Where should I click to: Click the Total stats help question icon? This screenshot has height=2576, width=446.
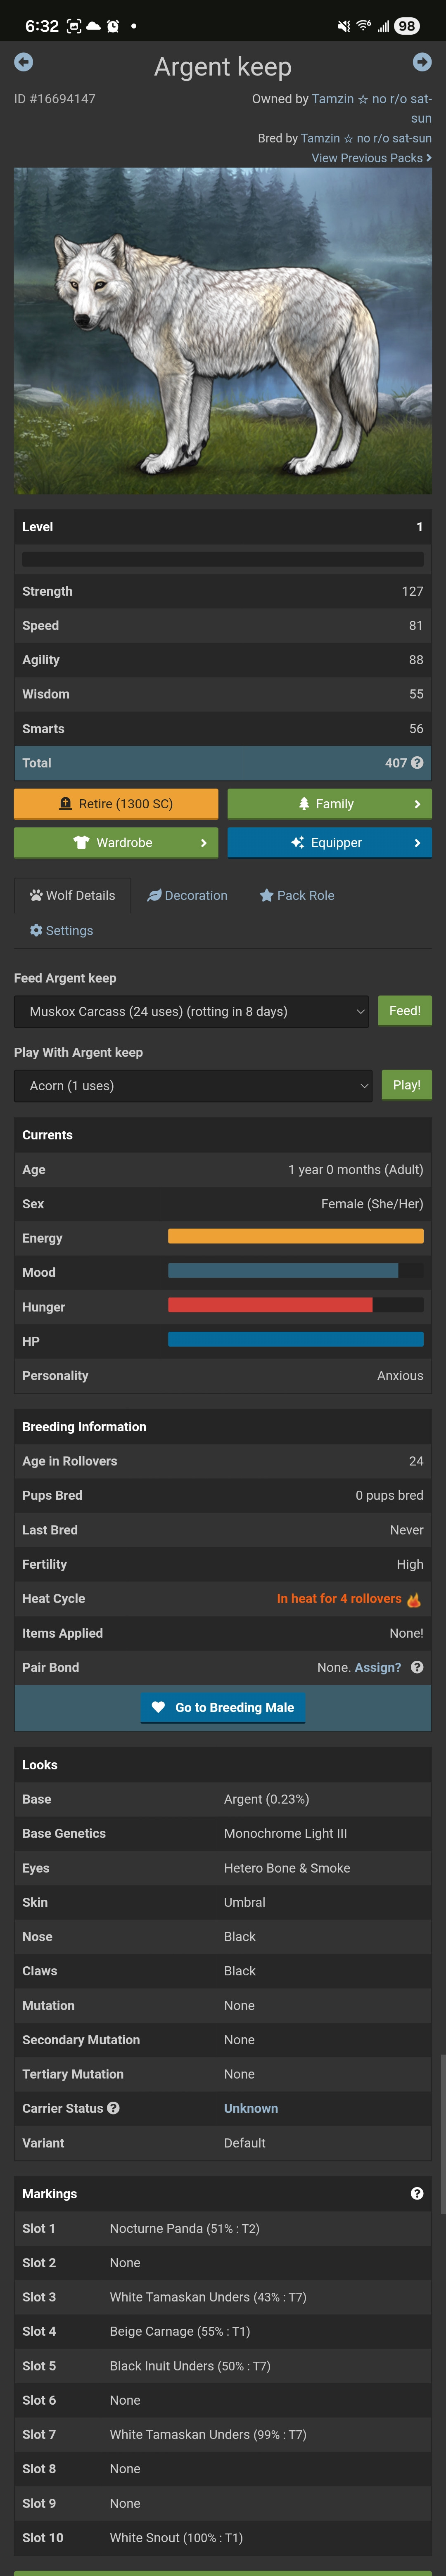tap(417, 763)
